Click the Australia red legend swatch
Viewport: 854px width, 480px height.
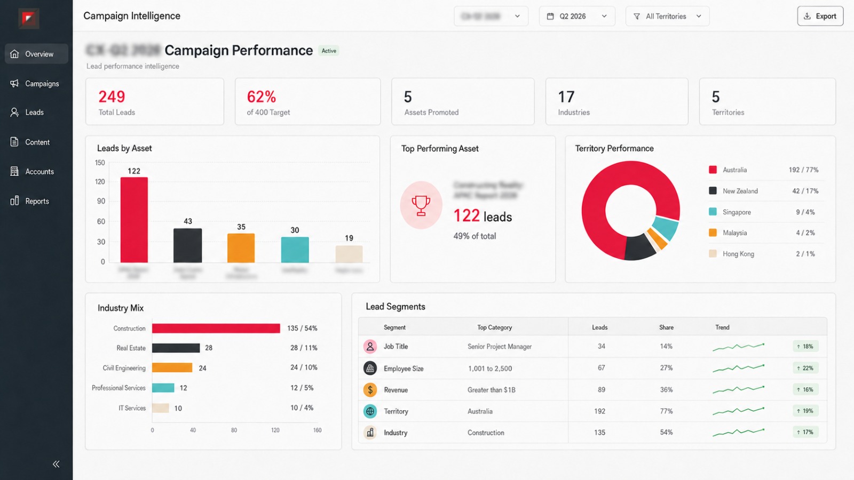713,170
